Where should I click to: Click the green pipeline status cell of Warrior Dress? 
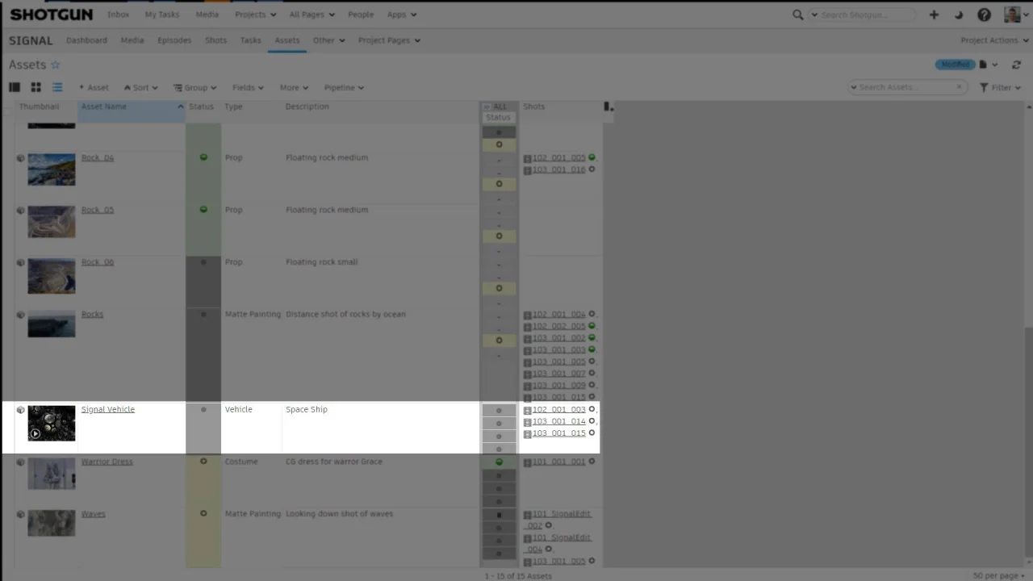point(499,462)
